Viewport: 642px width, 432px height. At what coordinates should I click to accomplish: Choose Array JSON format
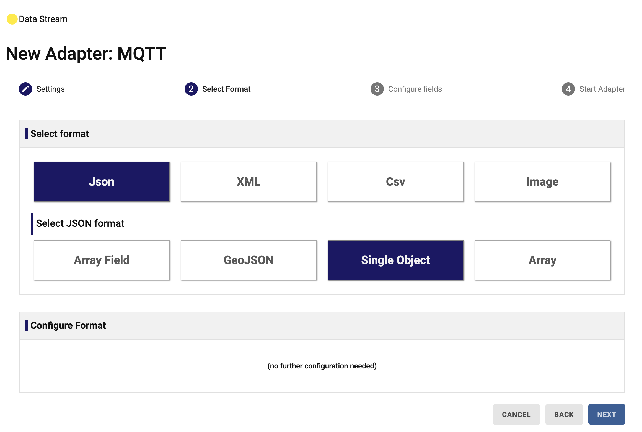tap(542, 260)
